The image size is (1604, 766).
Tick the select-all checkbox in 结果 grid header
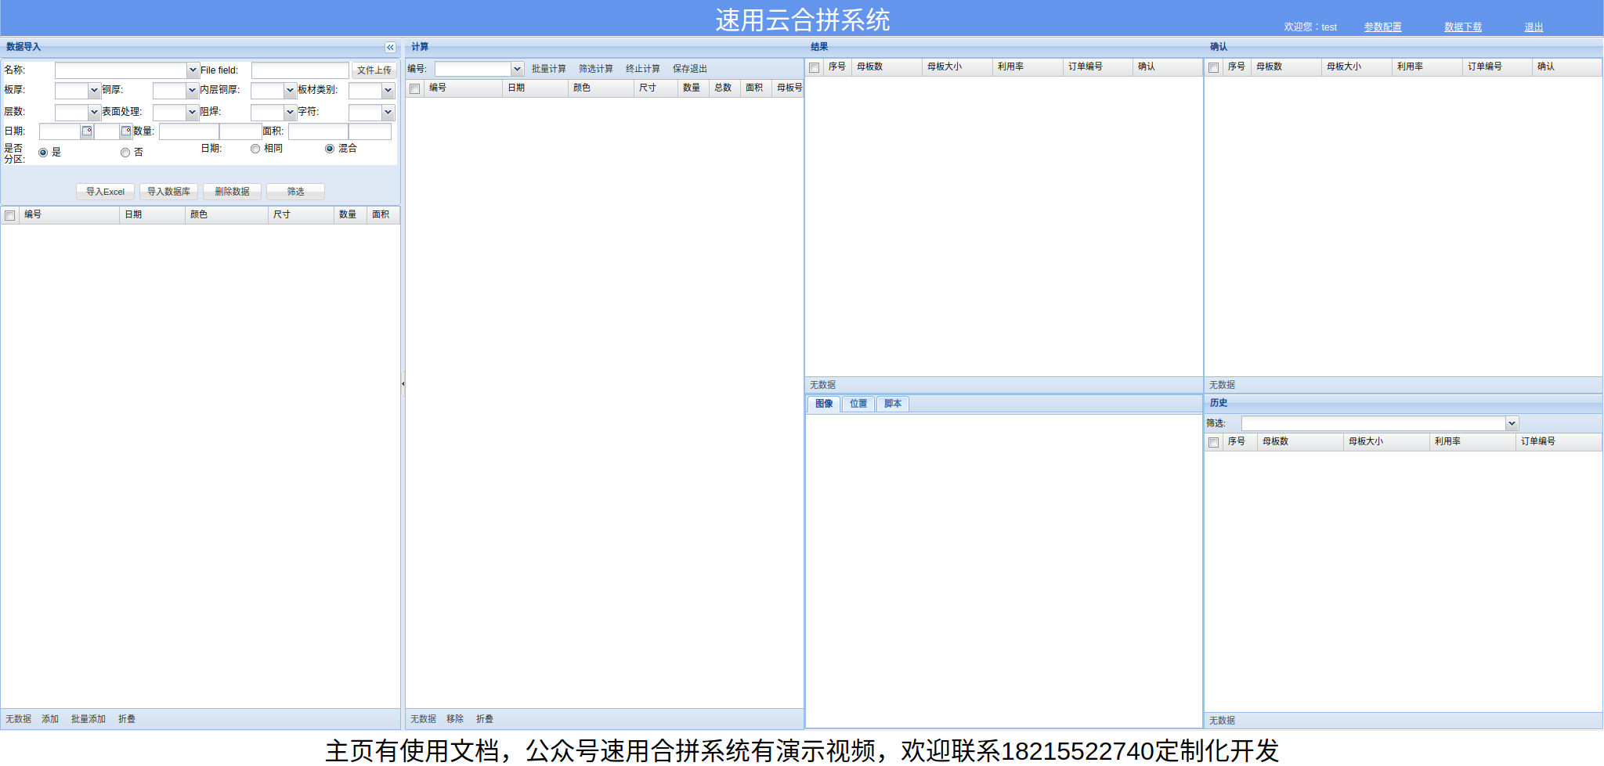click(815, 68)
